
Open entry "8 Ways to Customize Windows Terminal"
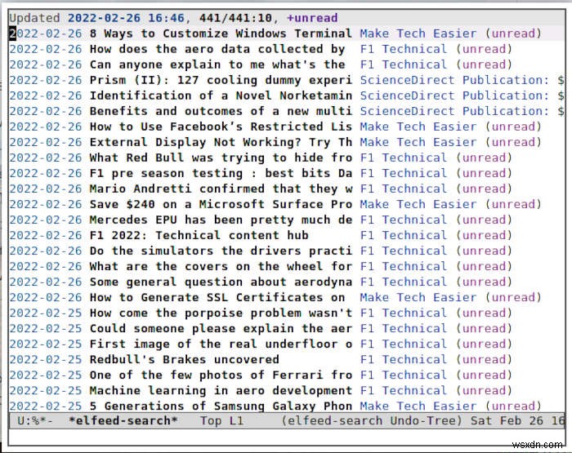click(x=221, y=33)
